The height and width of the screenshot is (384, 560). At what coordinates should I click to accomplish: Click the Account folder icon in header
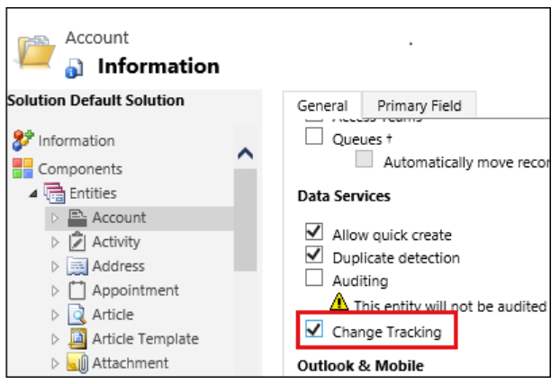click(36, 51)
